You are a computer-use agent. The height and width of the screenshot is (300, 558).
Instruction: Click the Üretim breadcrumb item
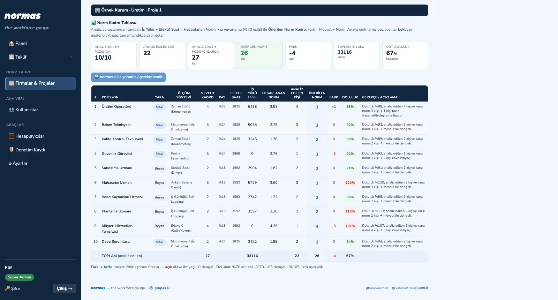[138, 10]
